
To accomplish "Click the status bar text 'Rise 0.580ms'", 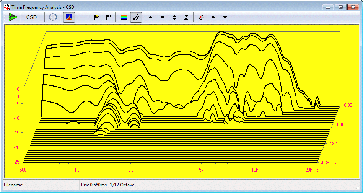I will (x=94, y=185).
